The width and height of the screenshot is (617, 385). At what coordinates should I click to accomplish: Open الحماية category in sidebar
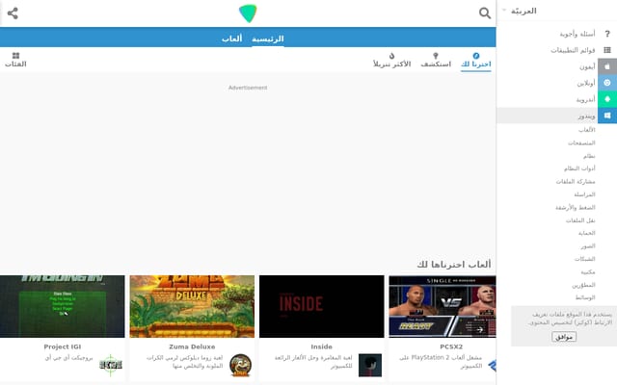(x=587, y=233)
